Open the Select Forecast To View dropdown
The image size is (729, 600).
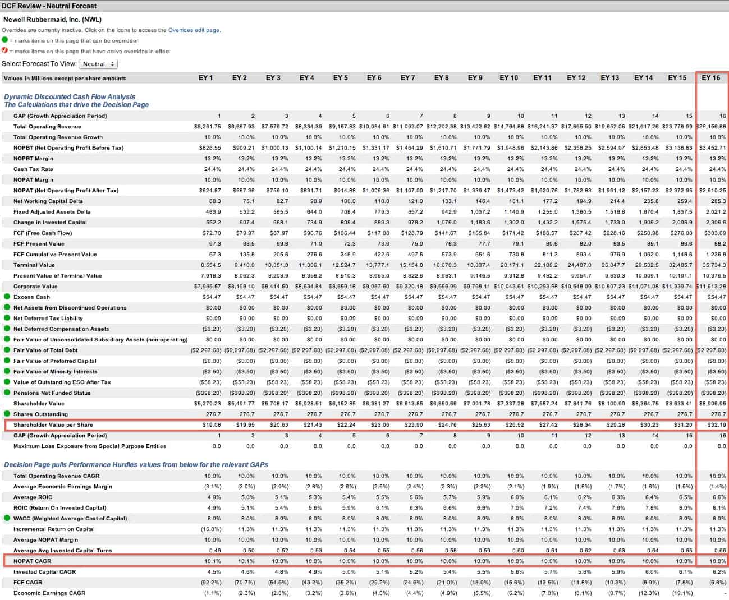click(x=98, y=64)
